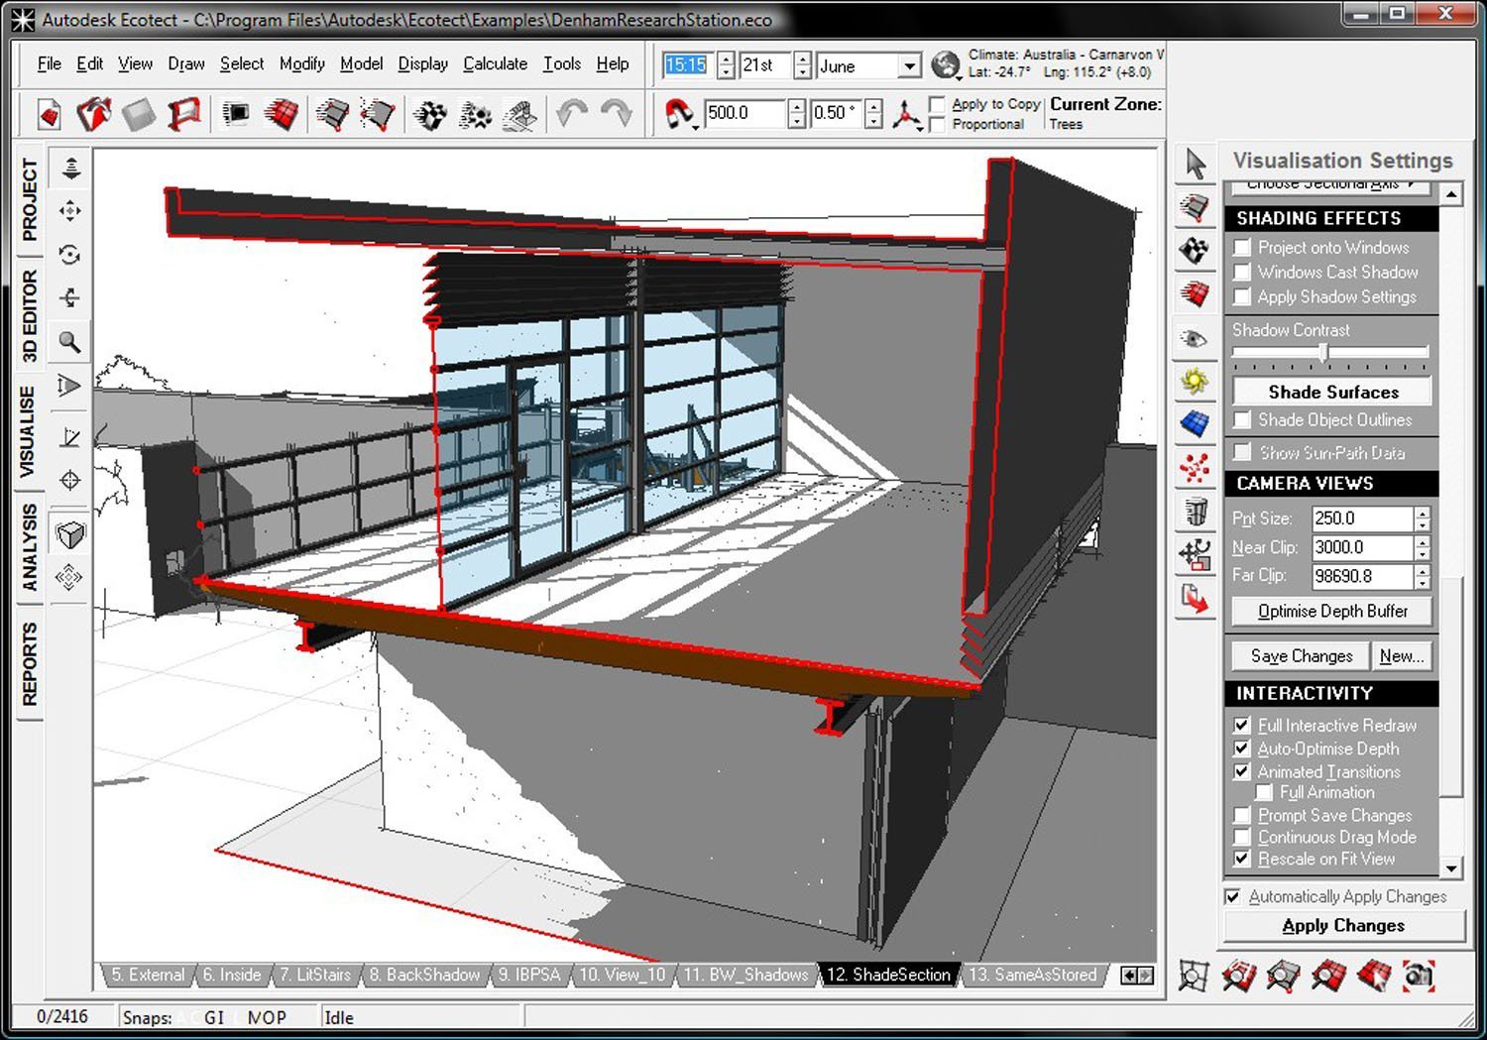Open the month dropdown showing June
The width and height of the screenshot is (1487, 1040).
(908, 66)
